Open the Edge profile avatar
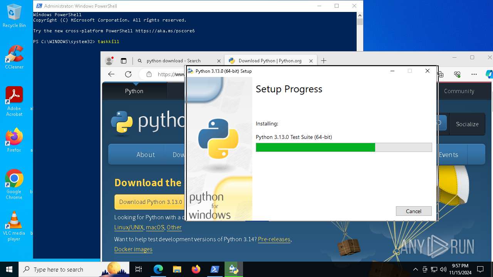Screen dimensions: 493x277 (109, 61)
